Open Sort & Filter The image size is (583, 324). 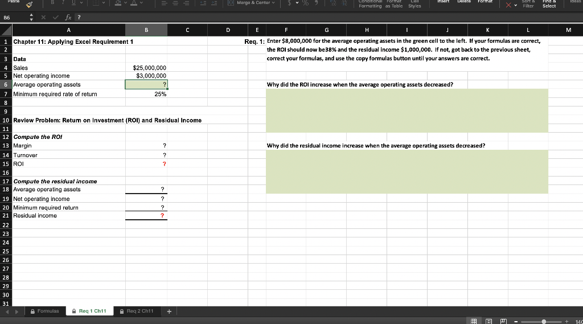pyautogui.click(x=528, y=4)
